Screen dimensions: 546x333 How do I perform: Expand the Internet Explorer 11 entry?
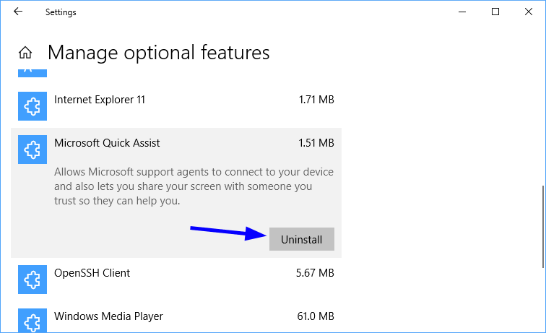176,106
